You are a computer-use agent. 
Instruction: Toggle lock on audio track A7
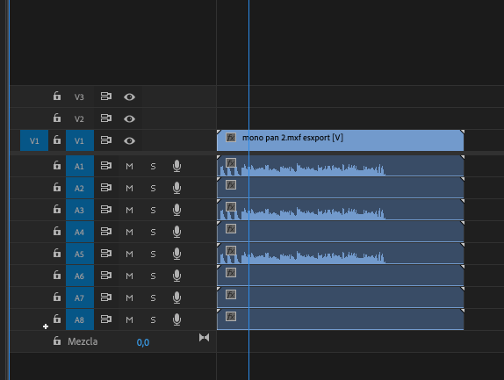coord(57,297)
